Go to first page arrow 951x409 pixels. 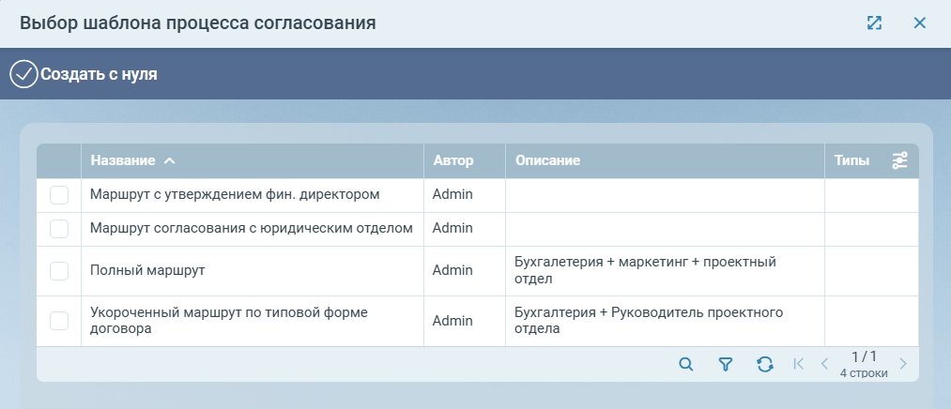coord(799,364)
